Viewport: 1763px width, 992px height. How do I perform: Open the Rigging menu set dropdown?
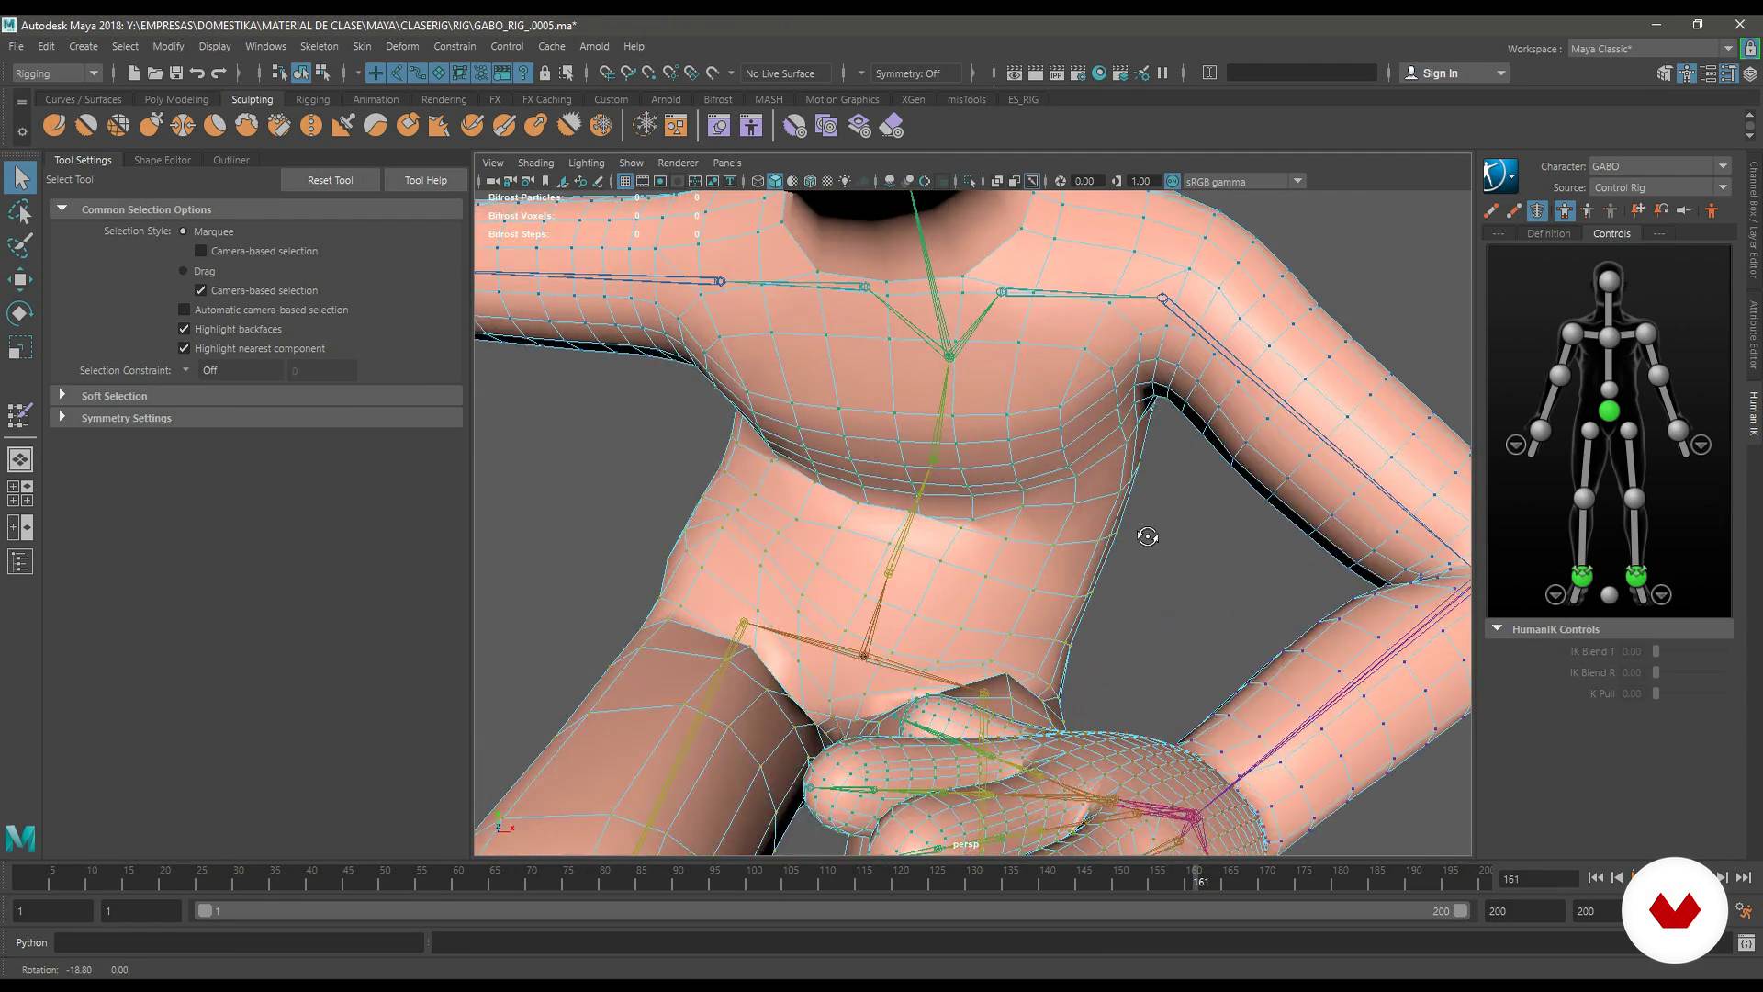(x=57, y=73)
